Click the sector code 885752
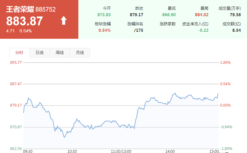Image resolution: width=247 pixels, height=153 pixels. 46,9
